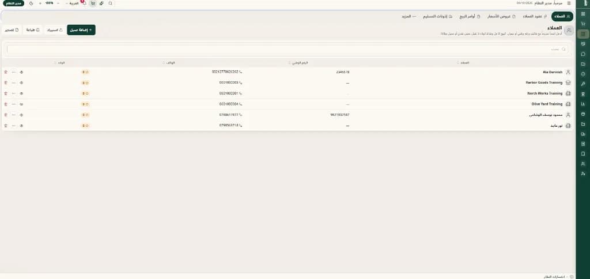The image size is (590, 279).
Task: Switch to the عروض الأسعار tab
Action: tap(502, 17)
